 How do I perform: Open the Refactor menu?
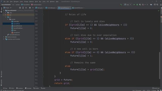click(31, 2)
